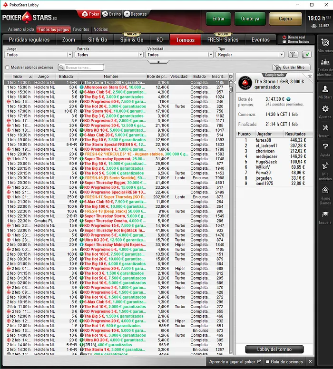Viewport: 333px width, 369px height.
Task: Click the Cajero button
Action: click(x=285, y=19)
